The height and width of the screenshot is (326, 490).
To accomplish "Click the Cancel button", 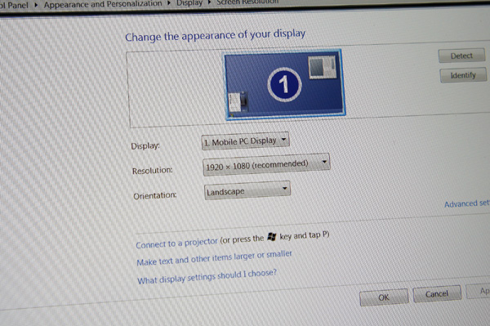I will [437, 294].
